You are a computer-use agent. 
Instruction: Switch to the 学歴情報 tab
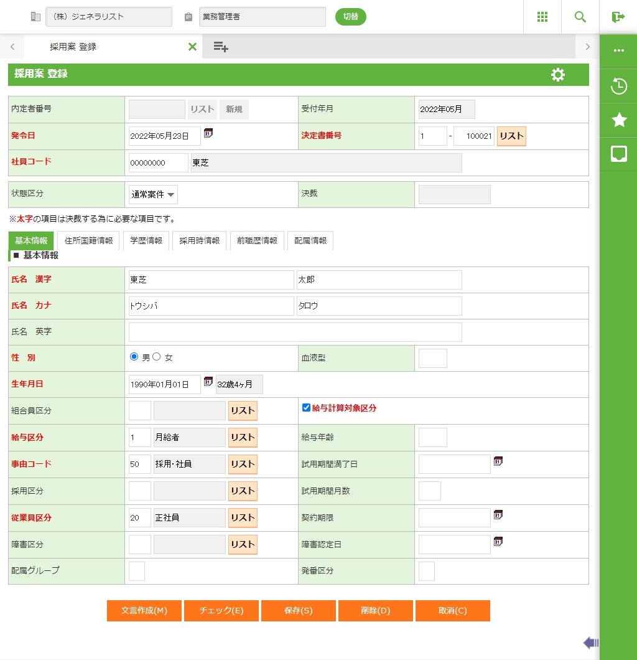tap(146, 240)
